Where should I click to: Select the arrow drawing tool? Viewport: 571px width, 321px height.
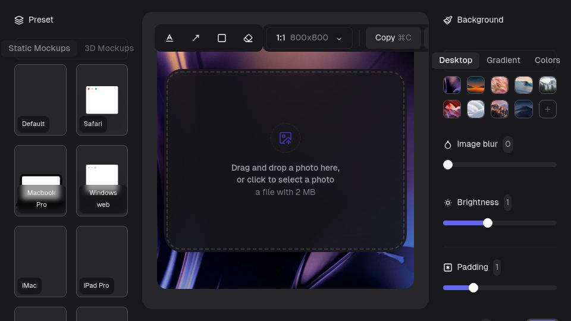click(196, 38)
